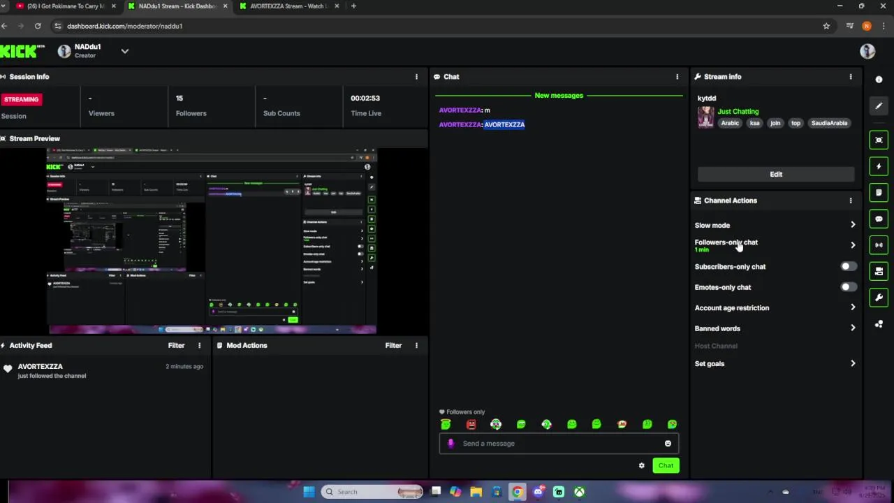
Task: Reload the browser page
Action: click(38, 26)
